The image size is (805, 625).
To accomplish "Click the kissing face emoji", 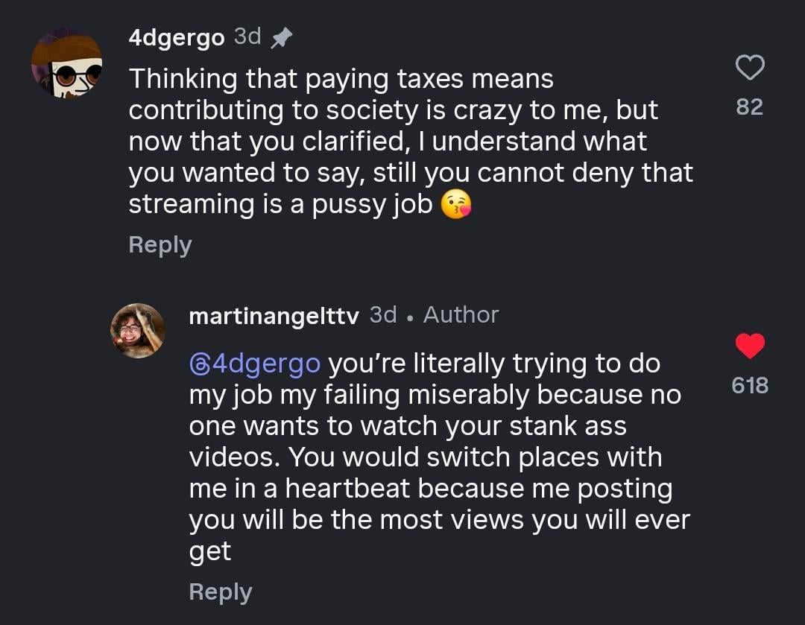I will point(456,205).
